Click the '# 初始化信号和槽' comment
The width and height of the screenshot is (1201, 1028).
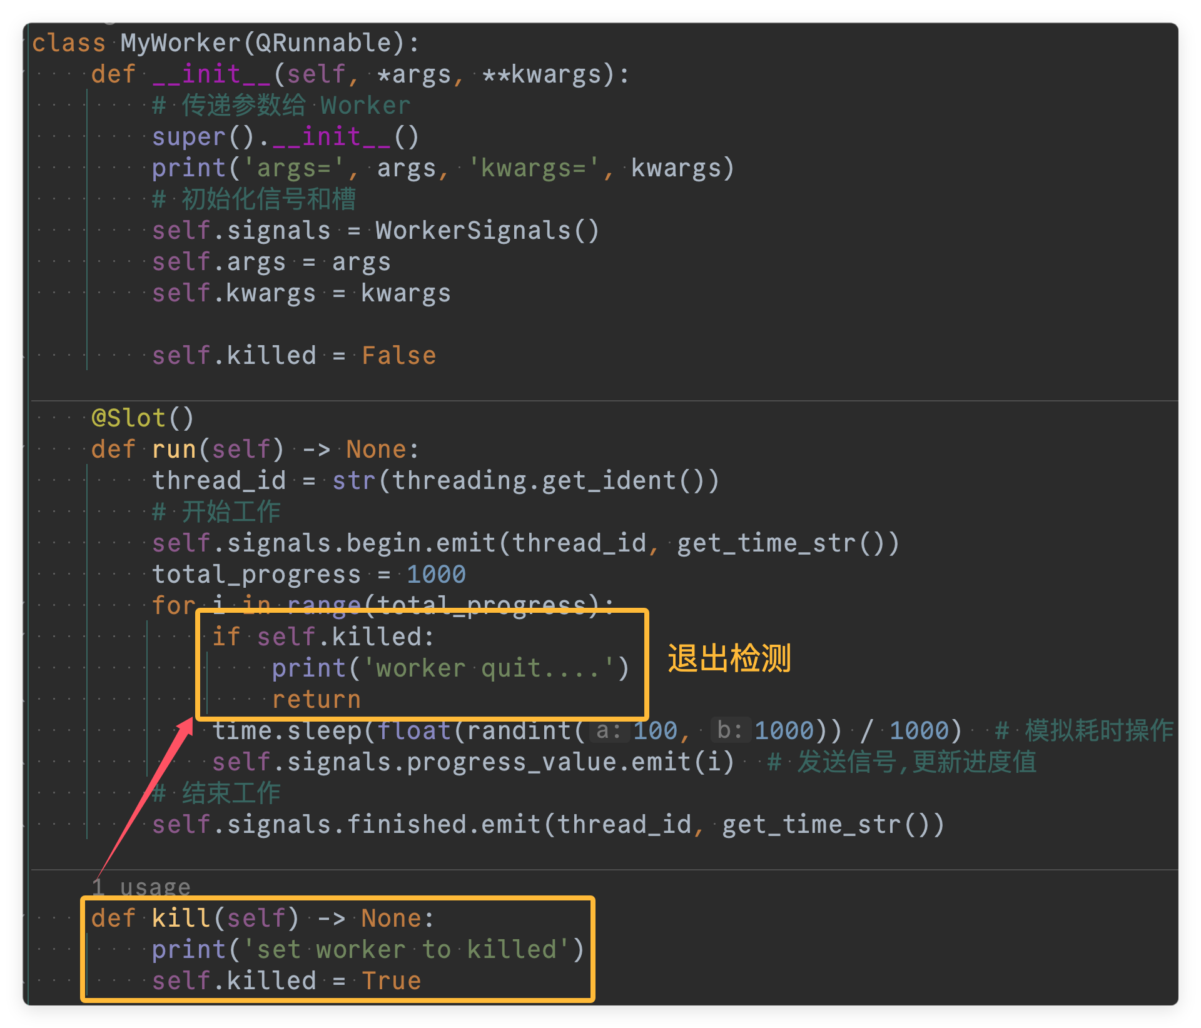point(254,199)
